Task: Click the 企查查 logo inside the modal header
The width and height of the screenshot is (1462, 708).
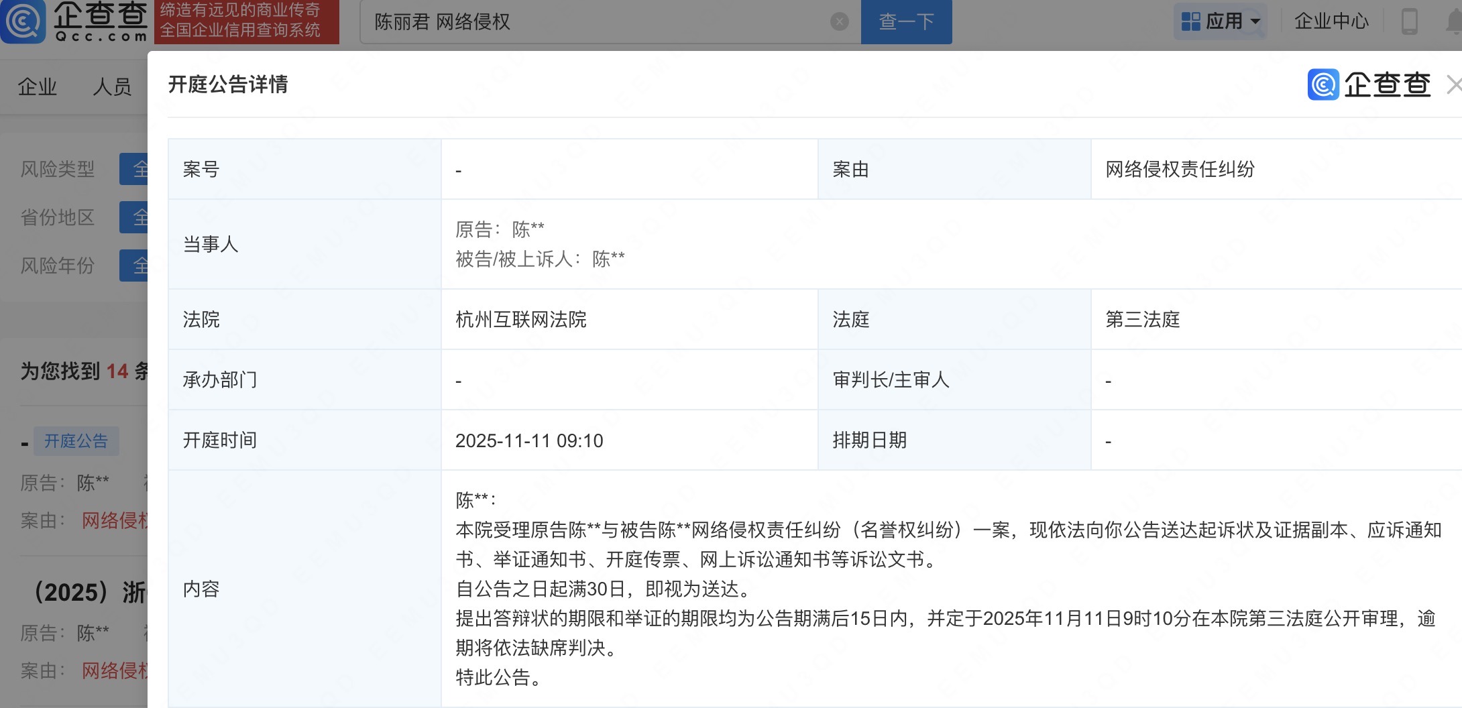Action: [1368, 85]
